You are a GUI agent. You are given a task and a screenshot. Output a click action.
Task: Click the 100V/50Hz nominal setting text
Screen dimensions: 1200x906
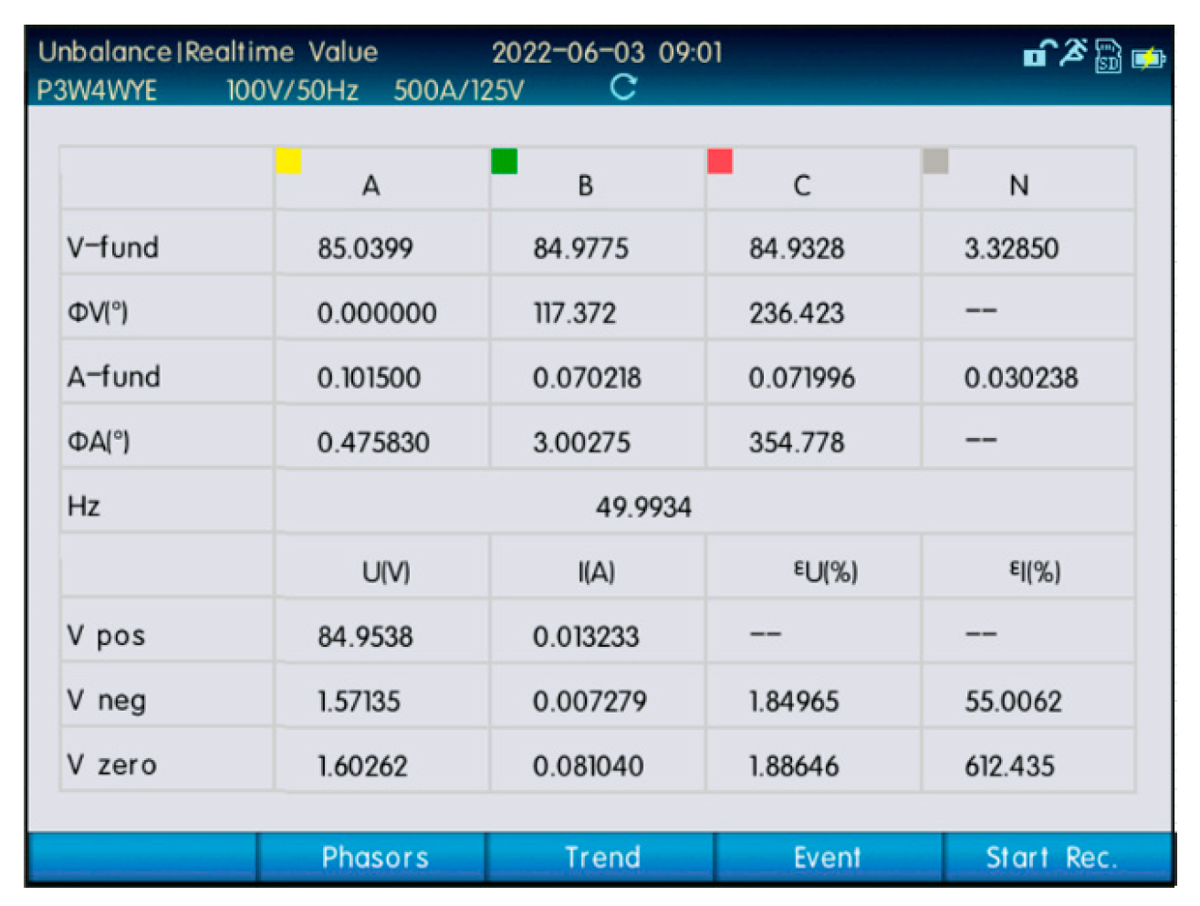click(x=292, y=90)
